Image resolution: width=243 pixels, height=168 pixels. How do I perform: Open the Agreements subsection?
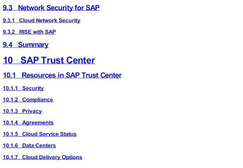point(38,123)
